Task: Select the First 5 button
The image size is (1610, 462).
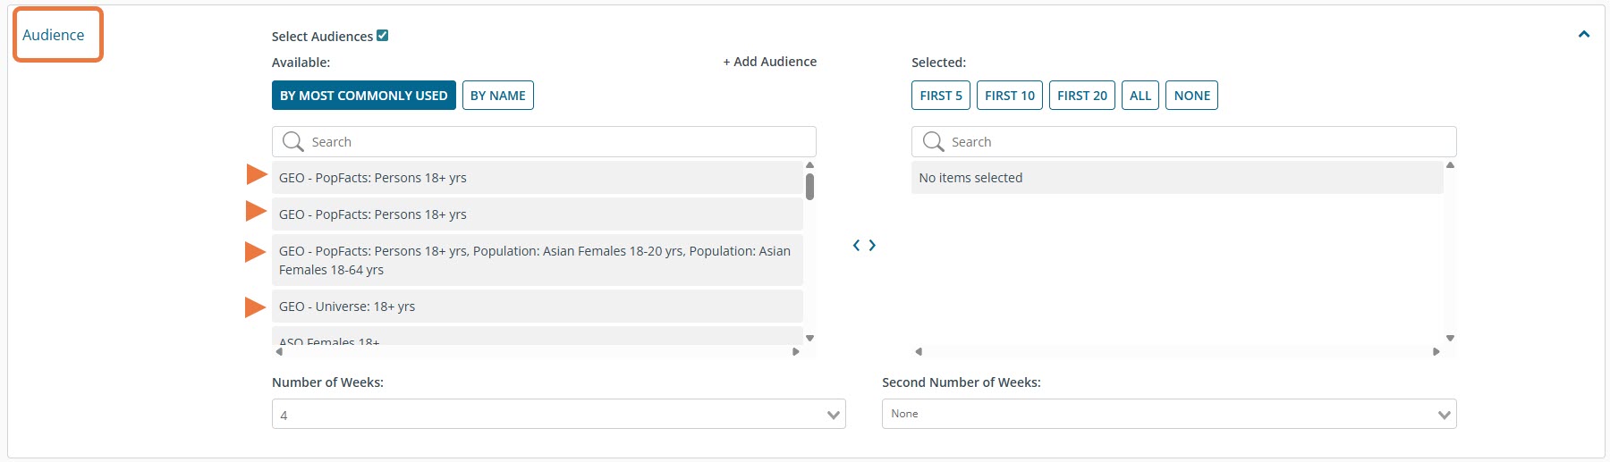Action: pyautogui.click(x=940, y=96)
